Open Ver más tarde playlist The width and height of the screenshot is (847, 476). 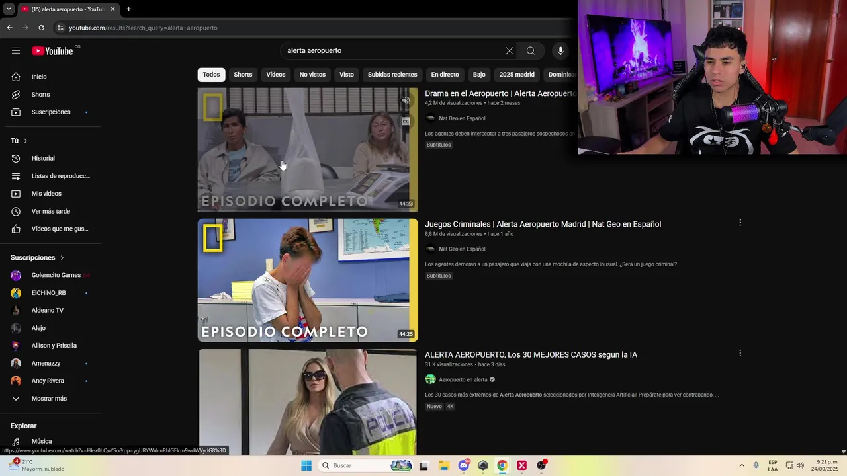[51, 212]
